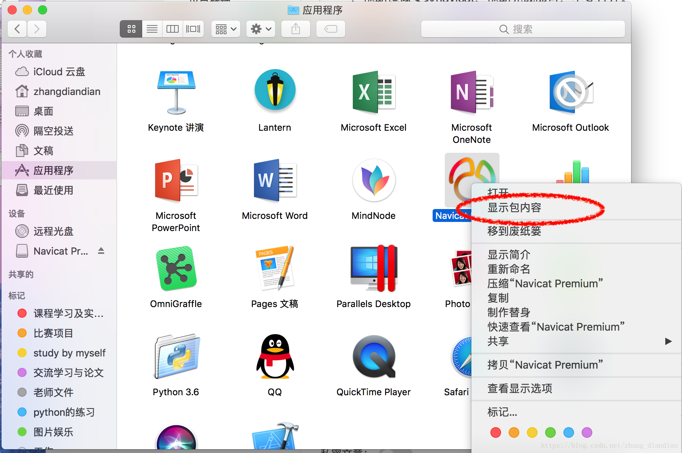682x453 pixels.
Task: Select the Microsoft OneNote icon
Action: coord(471,92)
